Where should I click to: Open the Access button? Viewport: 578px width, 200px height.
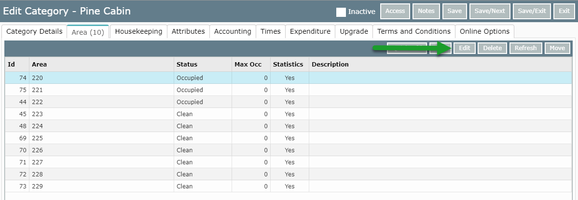(x=395, y=12)
